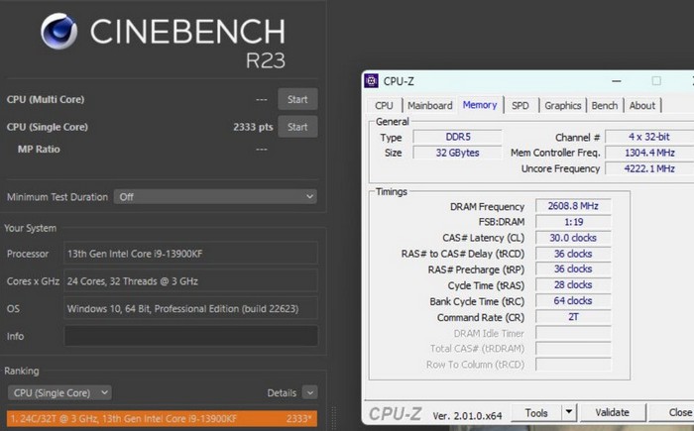Switch to the Mainboard tab
This screenshot has width=694, height=431.
(x=429, y=106)
